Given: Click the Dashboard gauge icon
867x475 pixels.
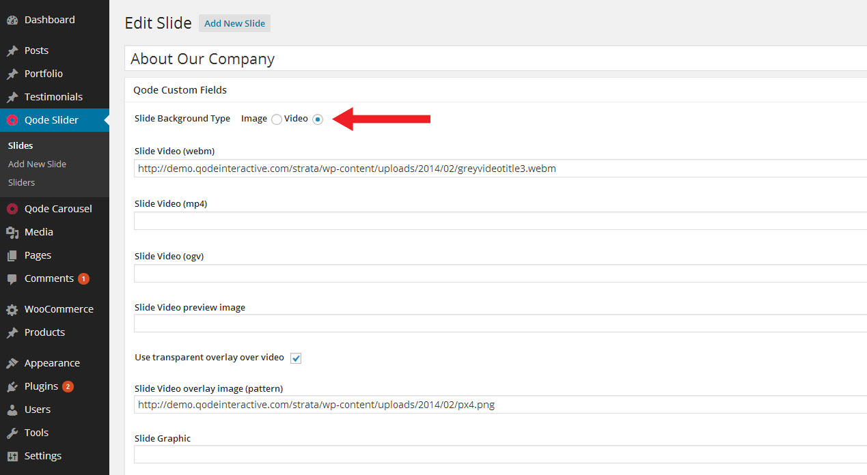Looking at the screenshot, I should [12, 20].
